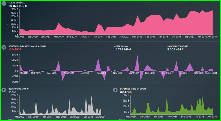Select the Bénéfices / (Pertes) Mois en cours heading

point(27,46)
